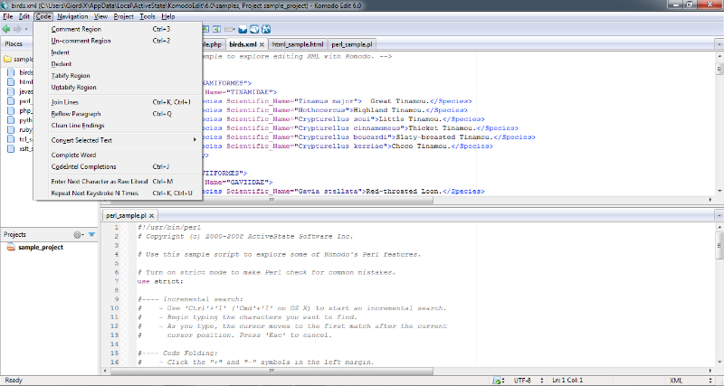The width and height of the screenshot is (724, 386).
Task: Choose Join Lines from Code menu
Action: 67,102
